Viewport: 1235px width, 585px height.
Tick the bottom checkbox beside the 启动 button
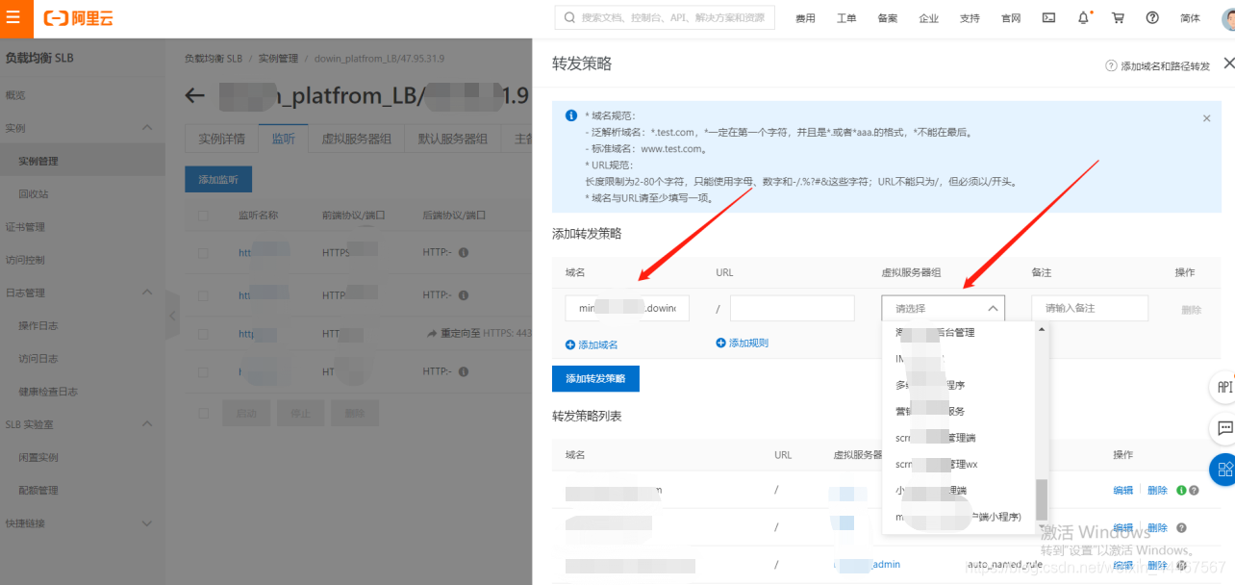[x=203, y=413]
